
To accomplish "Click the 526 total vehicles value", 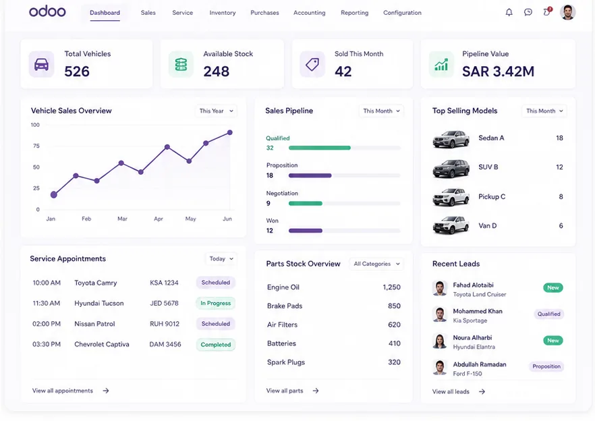I will pos(77,72).
